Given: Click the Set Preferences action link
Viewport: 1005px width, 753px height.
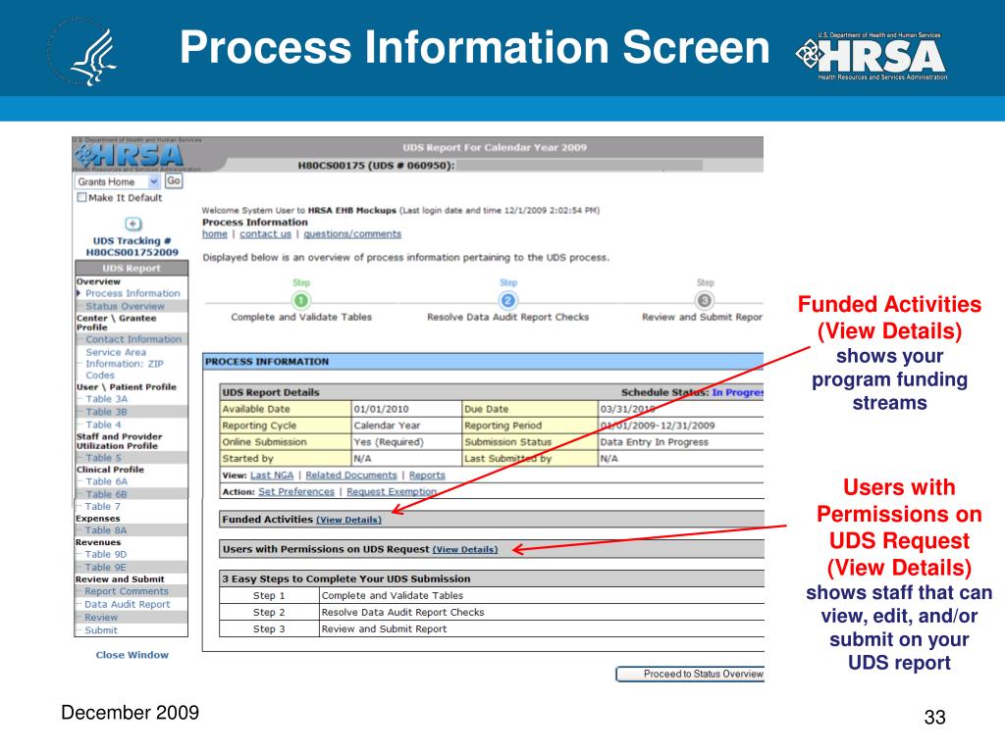Looking at the screenshot, I should click(x=296, y=492).
